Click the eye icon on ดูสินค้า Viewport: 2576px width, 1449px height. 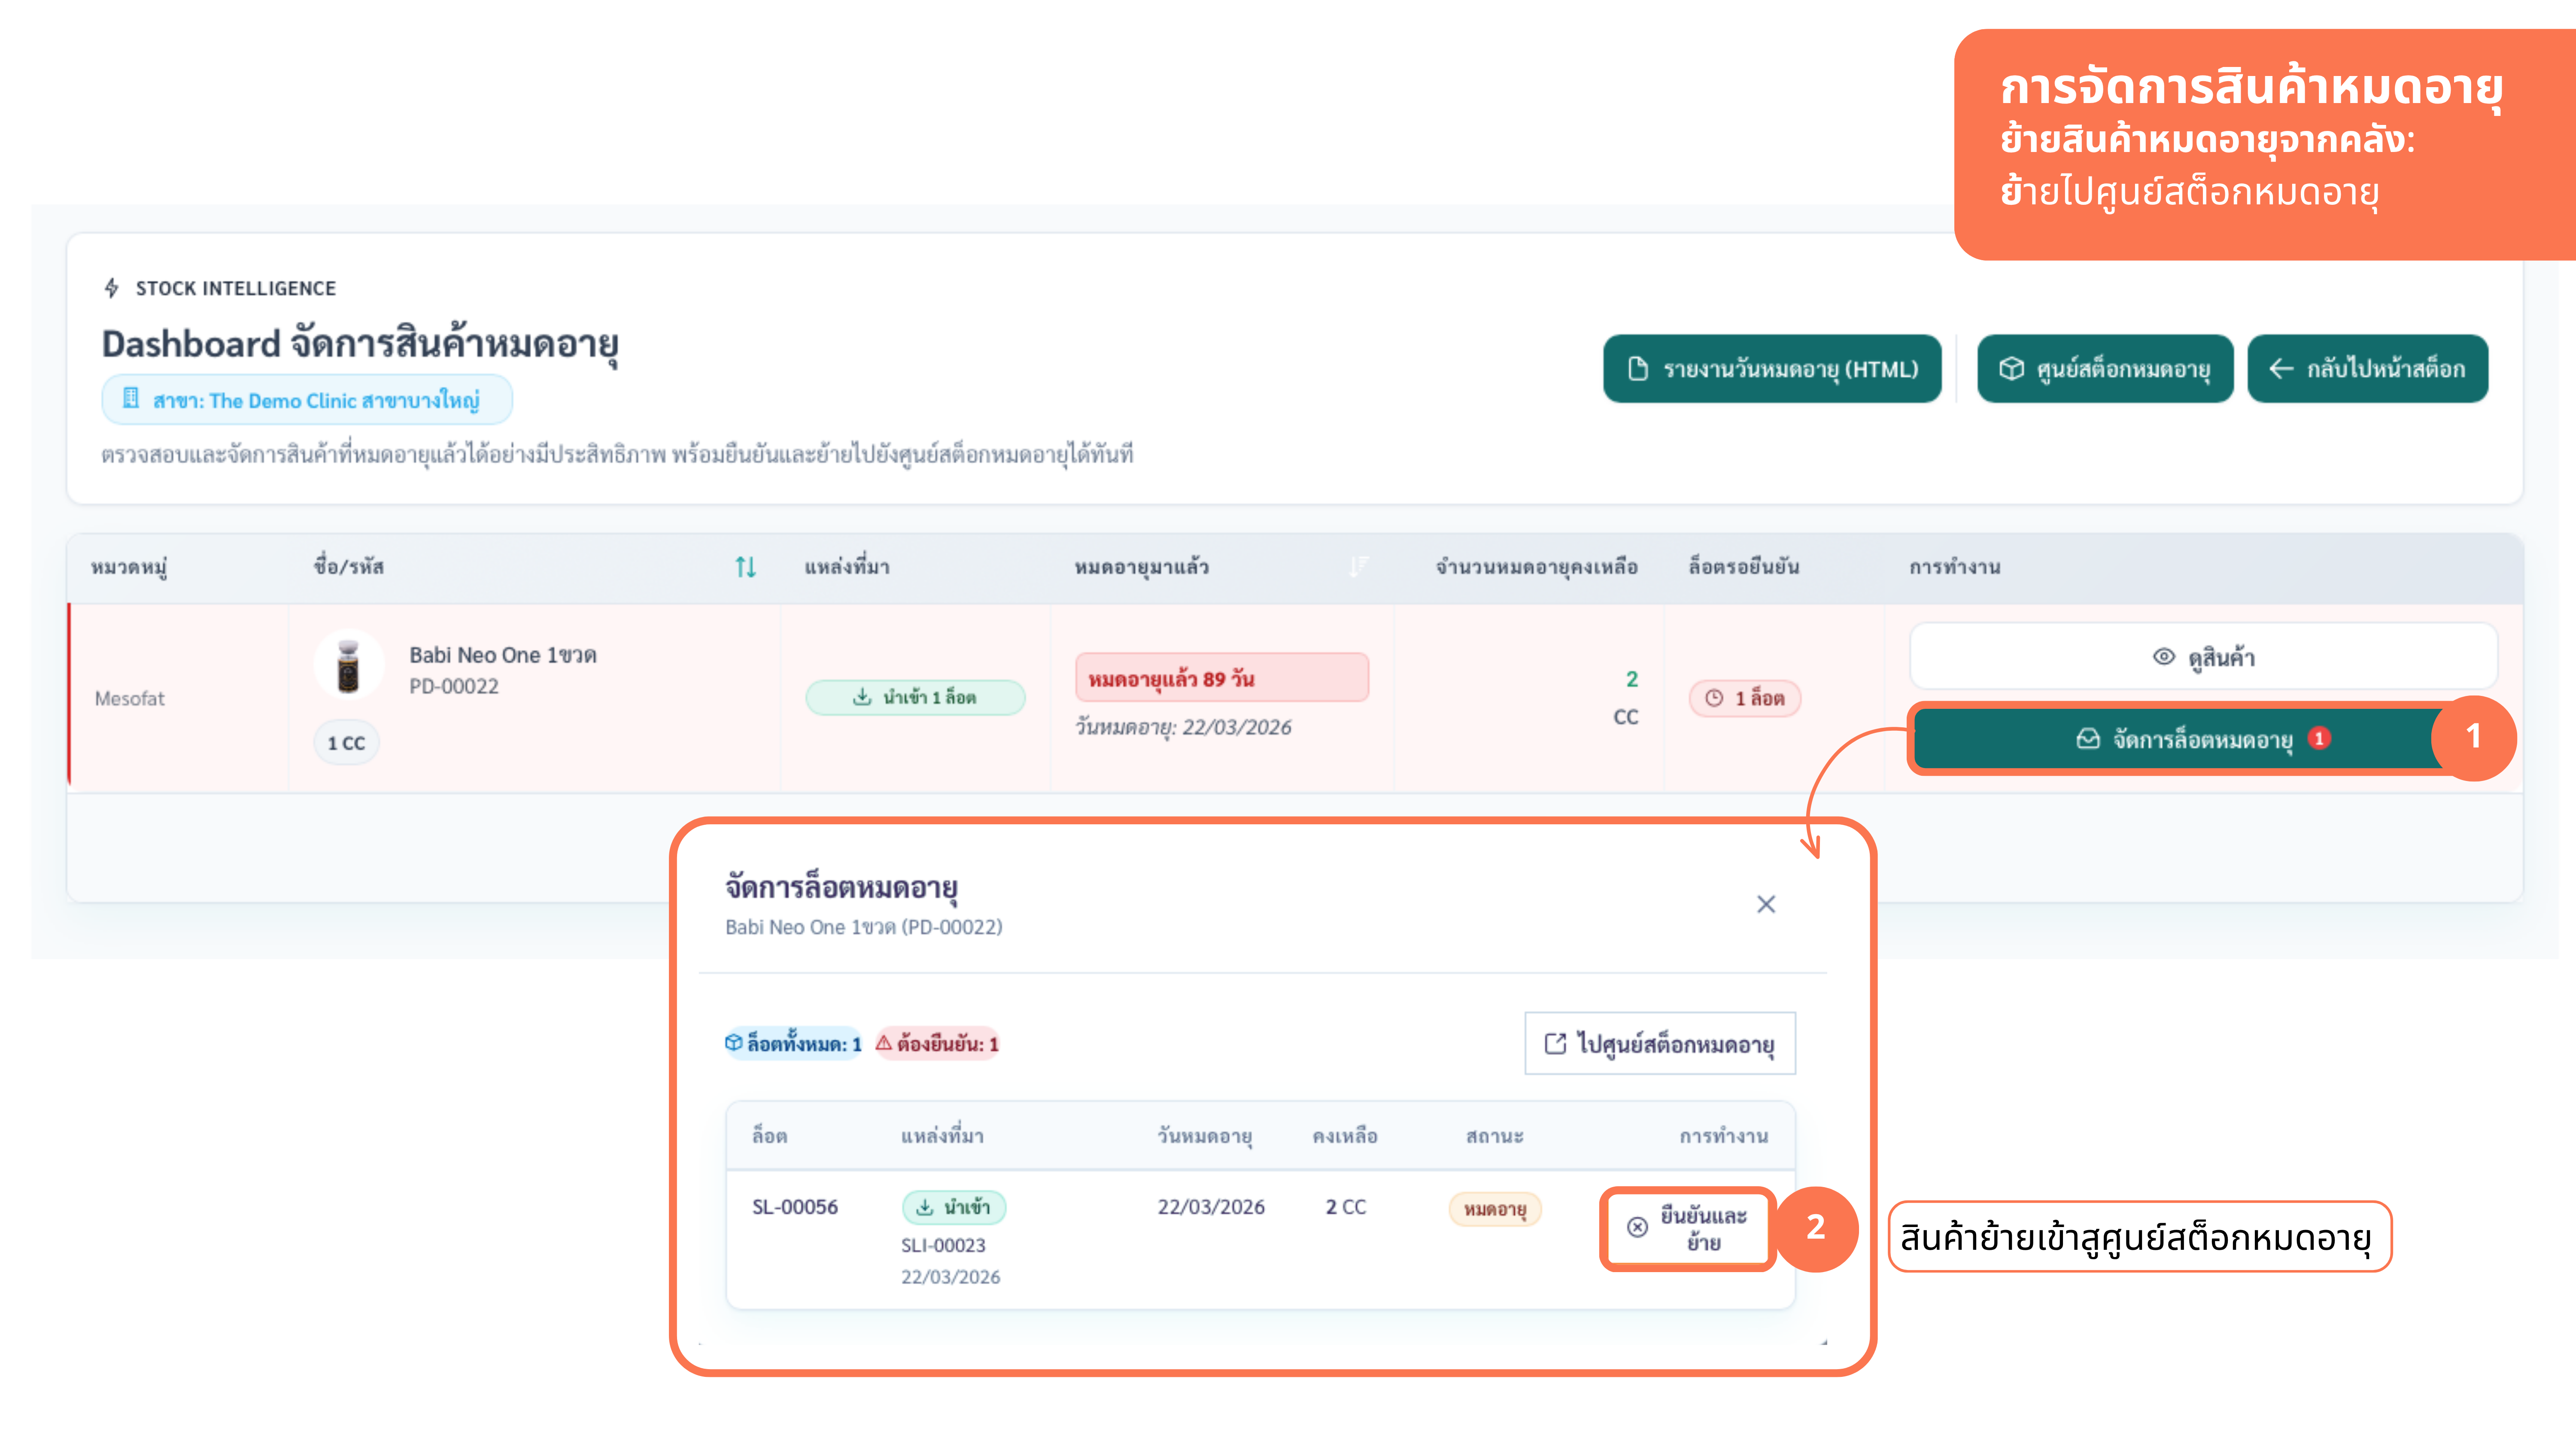(2164, 657)
